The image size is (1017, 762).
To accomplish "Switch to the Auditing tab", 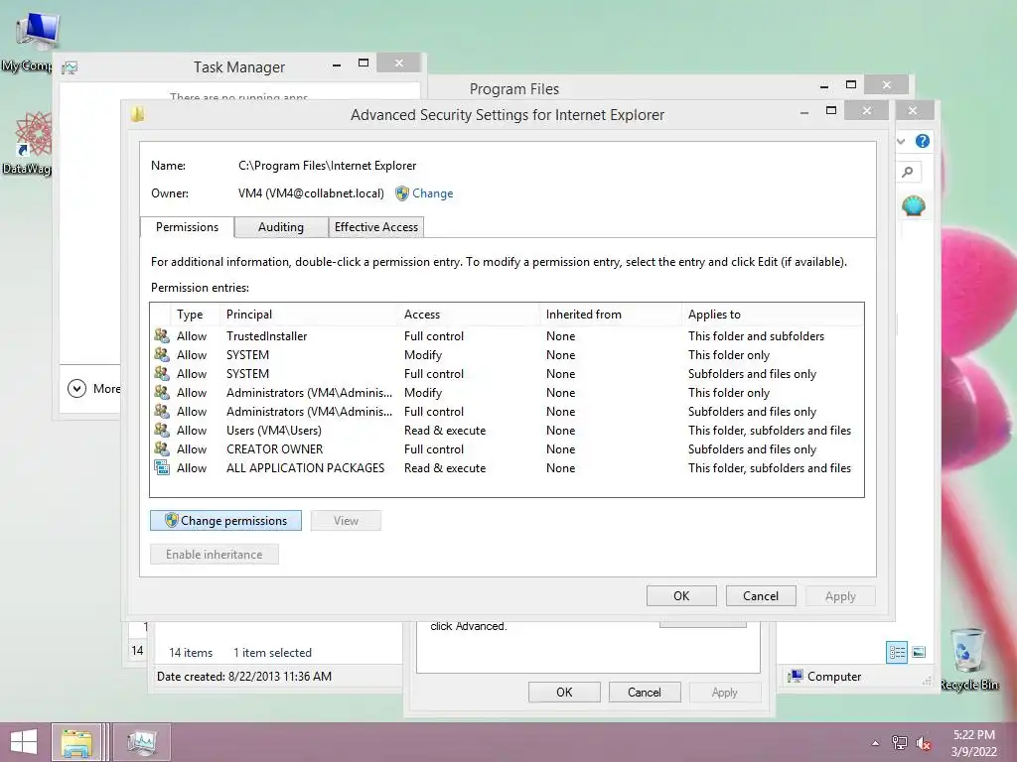I will click(281, 227).
